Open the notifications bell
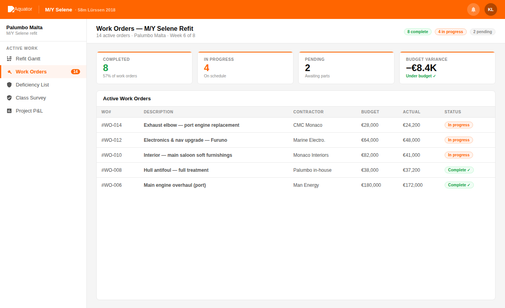 tap(473, 9)
